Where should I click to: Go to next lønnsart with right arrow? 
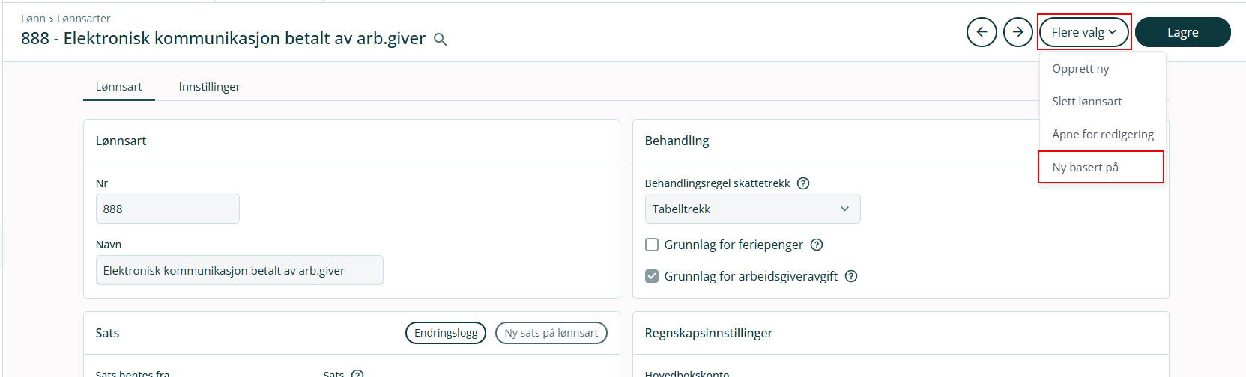[1017, 32]
